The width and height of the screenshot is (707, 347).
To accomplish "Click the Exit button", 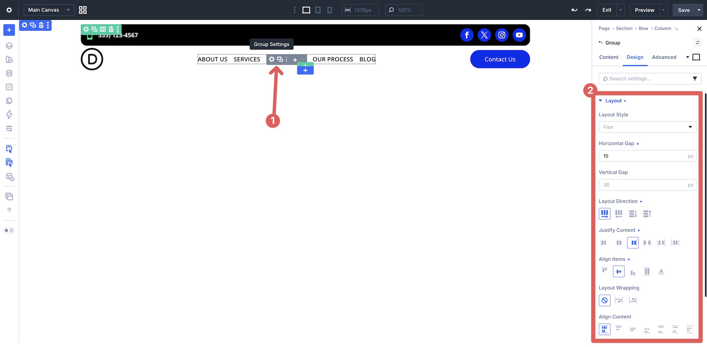I will (607, 10).
